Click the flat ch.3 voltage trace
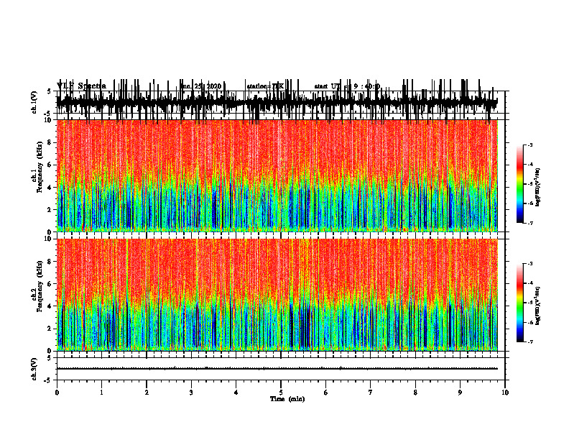 point(277,369)
